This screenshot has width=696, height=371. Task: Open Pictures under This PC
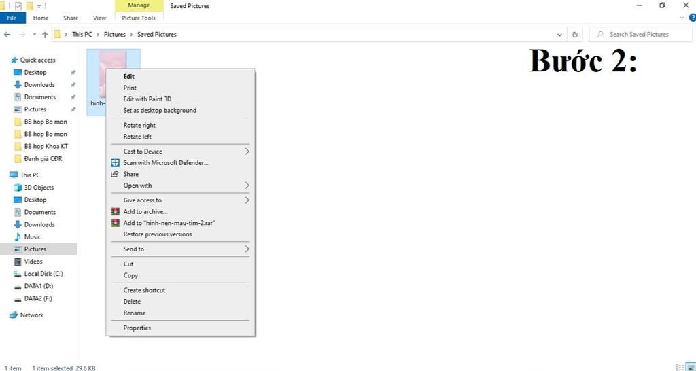(x=35, y=249)
